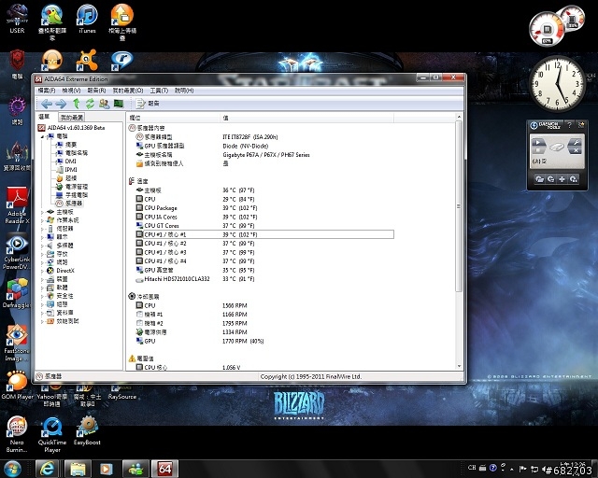Viewport: 598px width, 478px height.
Task: Click the ITE IT8728F sensor type value
Action: [250, 137]
